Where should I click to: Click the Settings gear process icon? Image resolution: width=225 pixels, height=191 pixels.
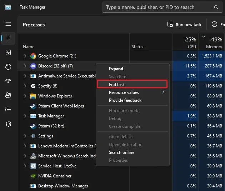point(33,136)
